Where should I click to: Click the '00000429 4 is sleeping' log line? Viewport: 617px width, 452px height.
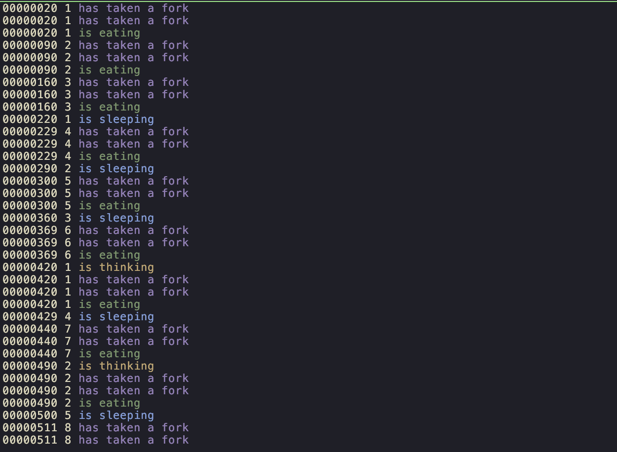pos(78,317)
